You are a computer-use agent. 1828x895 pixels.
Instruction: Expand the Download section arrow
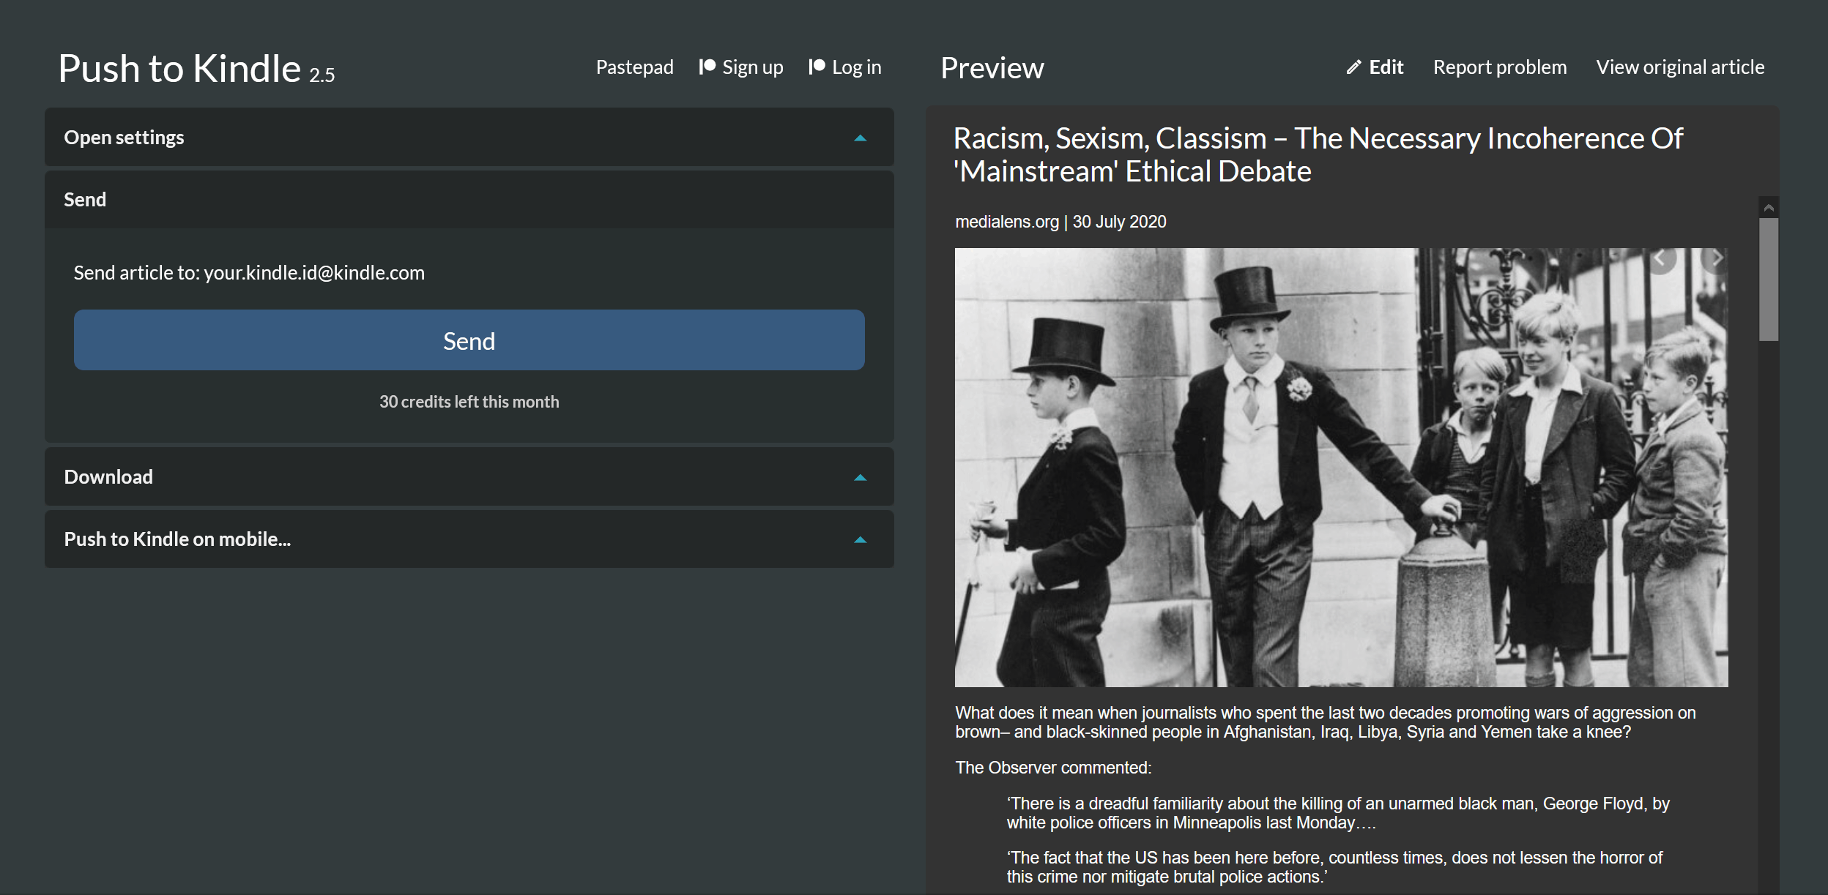(861, 477)
